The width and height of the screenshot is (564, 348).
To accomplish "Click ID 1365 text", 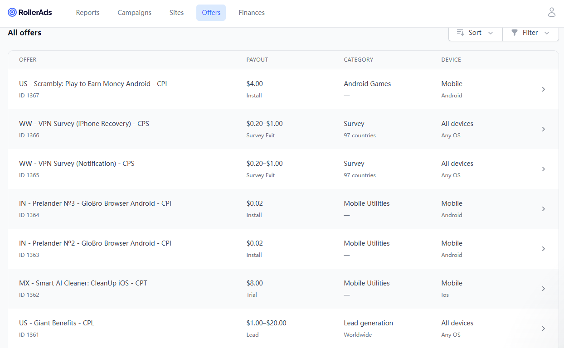I will point(29,175).
